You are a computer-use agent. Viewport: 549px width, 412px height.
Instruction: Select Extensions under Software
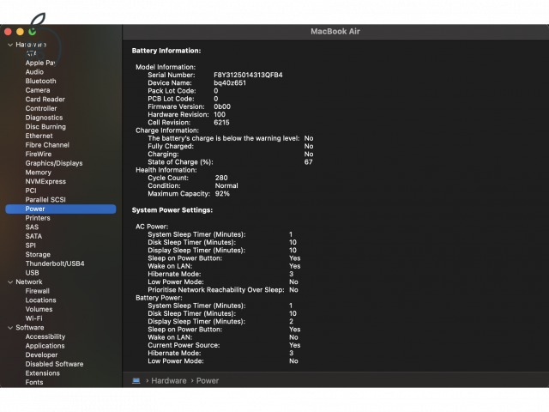[x=42, y=373]
